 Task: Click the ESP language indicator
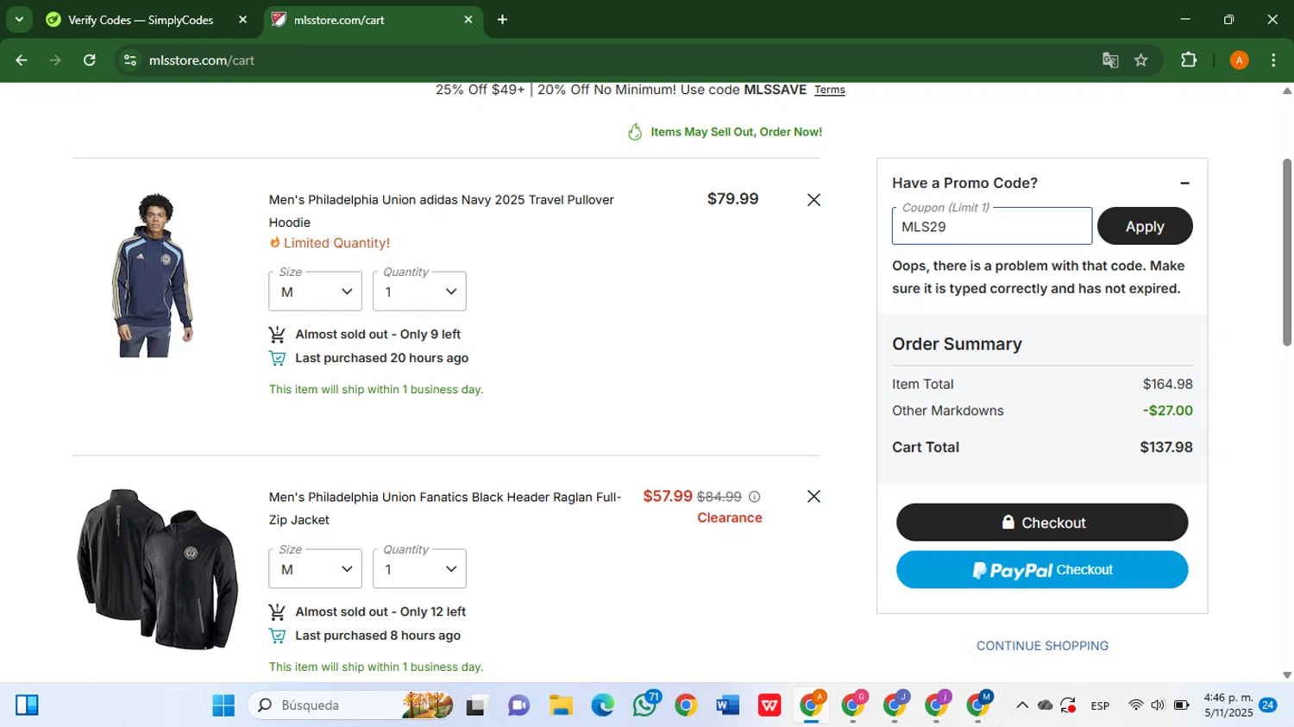(x=1100, y=705)
